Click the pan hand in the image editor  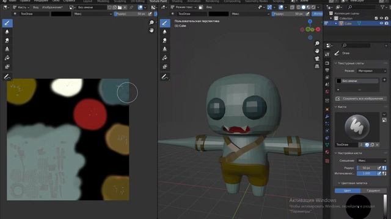point(152,30)
